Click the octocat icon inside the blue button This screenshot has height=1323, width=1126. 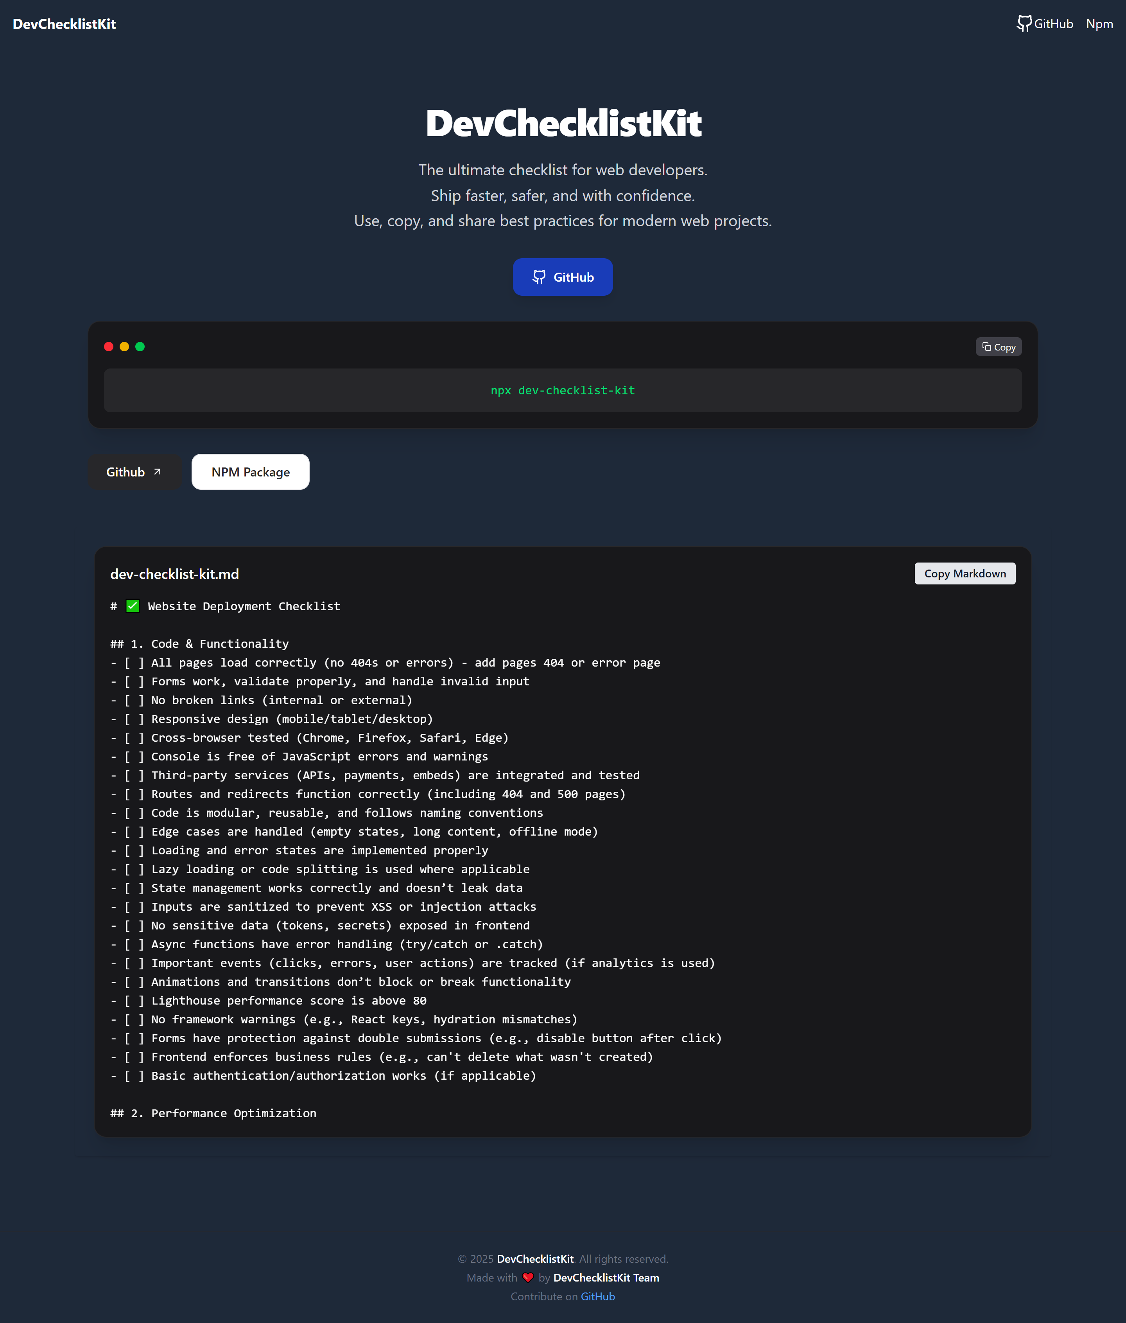[540, 277]
